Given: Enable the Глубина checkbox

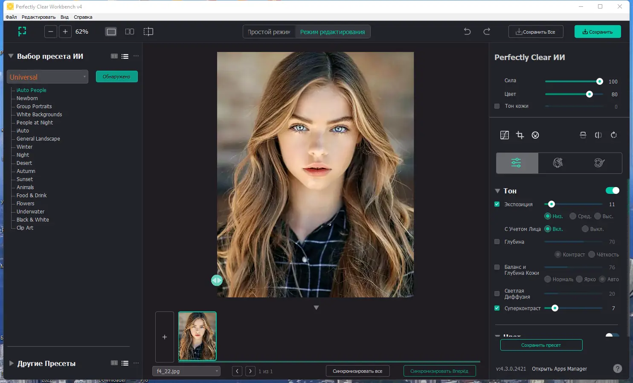Looking at the screenshot, I should click(x=497, y=242).
